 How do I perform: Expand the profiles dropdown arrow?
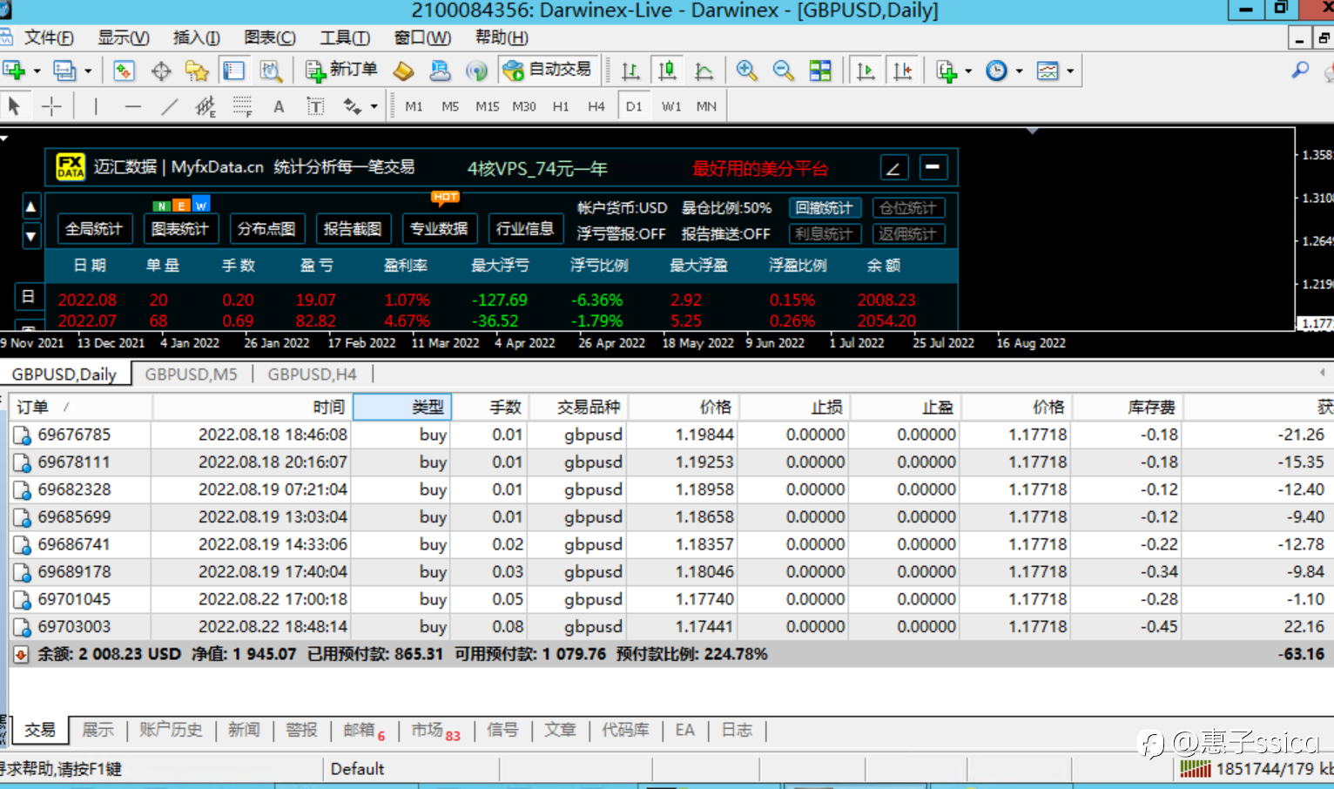[x=87, y=71]
